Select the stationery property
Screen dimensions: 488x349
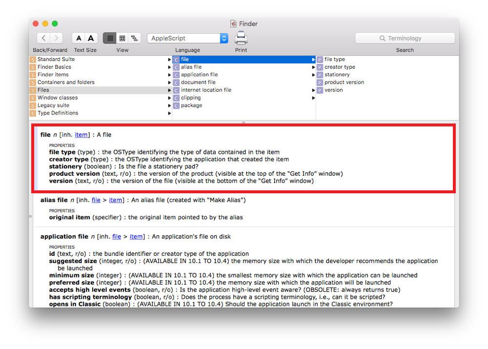[x=387, y=75]
